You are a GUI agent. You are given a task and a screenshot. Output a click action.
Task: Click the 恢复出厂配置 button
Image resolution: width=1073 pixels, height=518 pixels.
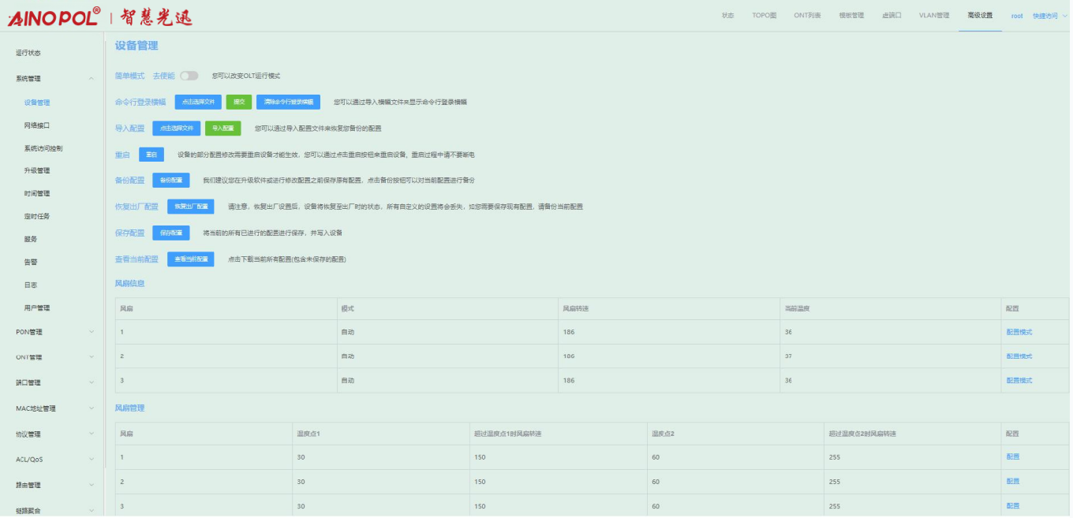190,207
